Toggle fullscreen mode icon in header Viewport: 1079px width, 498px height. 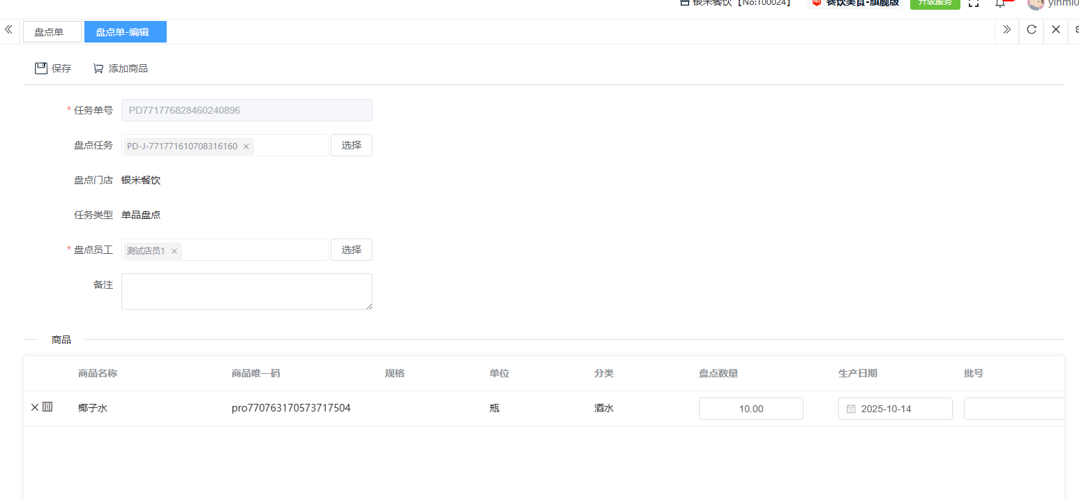(974, 3)
